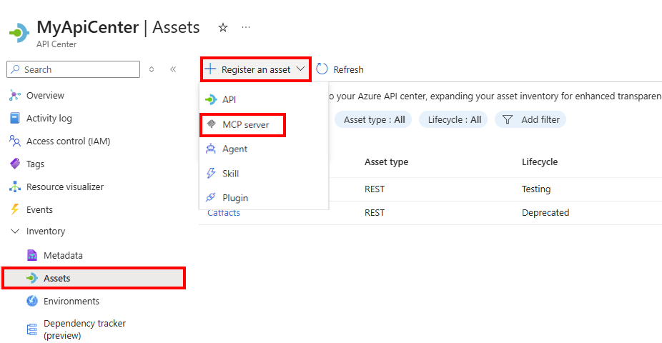Click the Events lightning bolt icon
The width and height of the screenshot is (662, 343).
(15, 209)
